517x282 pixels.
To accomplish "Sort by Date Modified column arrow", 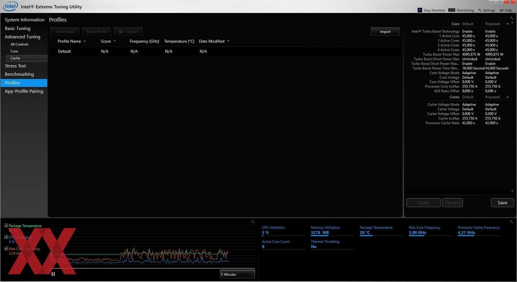I will click(x=228, y=41).
